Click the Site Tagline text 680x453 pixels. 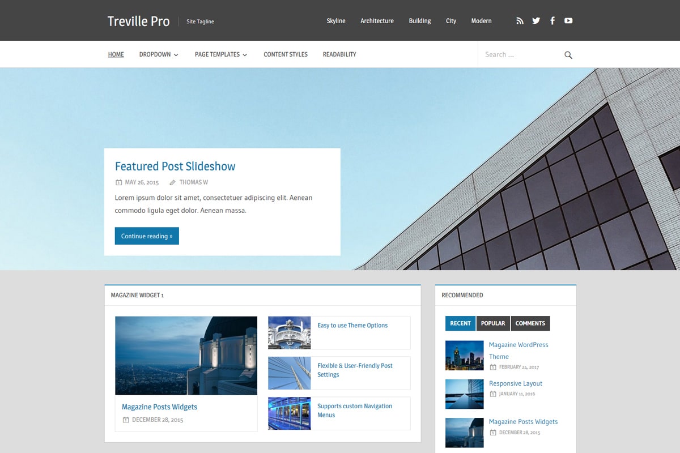coord(200,22)
